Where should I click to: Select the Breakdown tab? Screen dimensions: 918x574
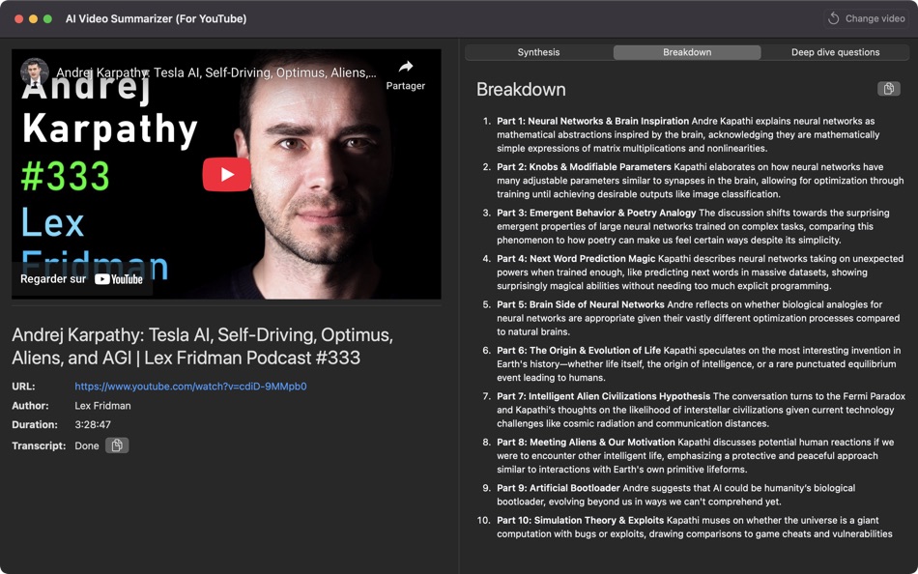(x=687, y=52)
